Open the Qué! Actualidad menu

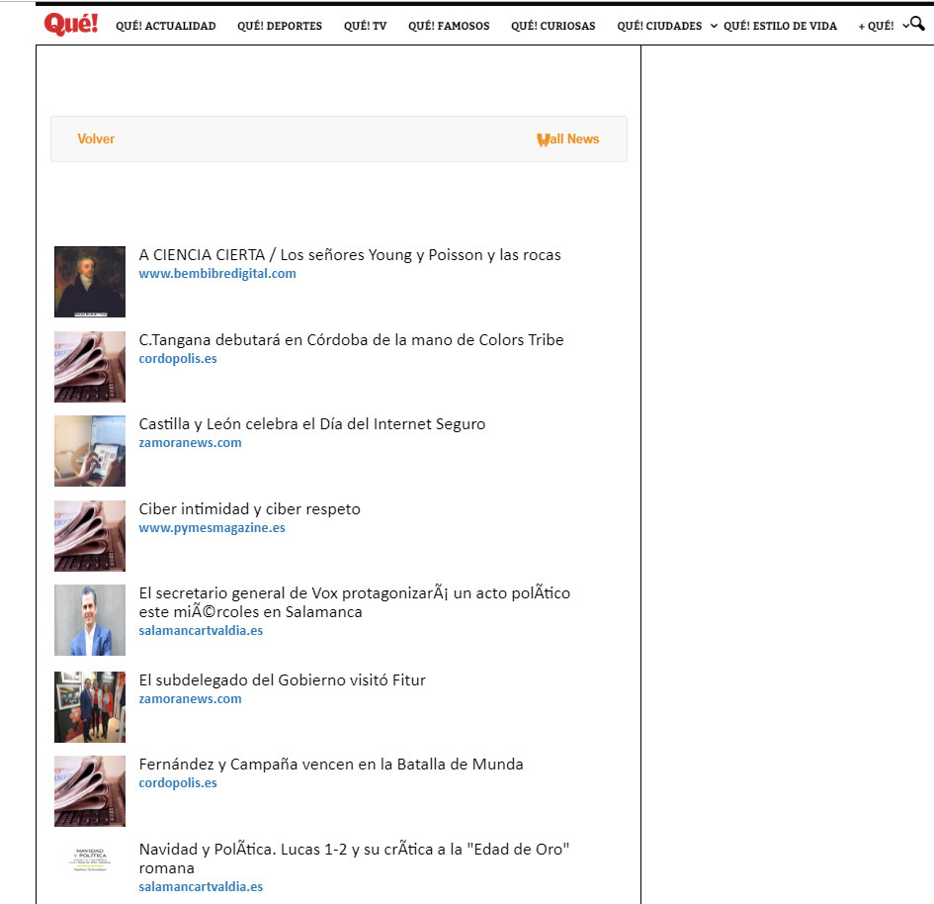(x=166, y=26)
